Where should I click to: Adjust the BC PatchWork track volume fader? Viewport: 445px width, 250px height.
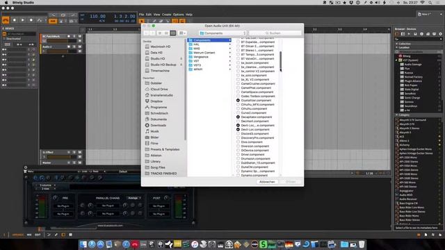pyautogui.click(x=62, y=41)
